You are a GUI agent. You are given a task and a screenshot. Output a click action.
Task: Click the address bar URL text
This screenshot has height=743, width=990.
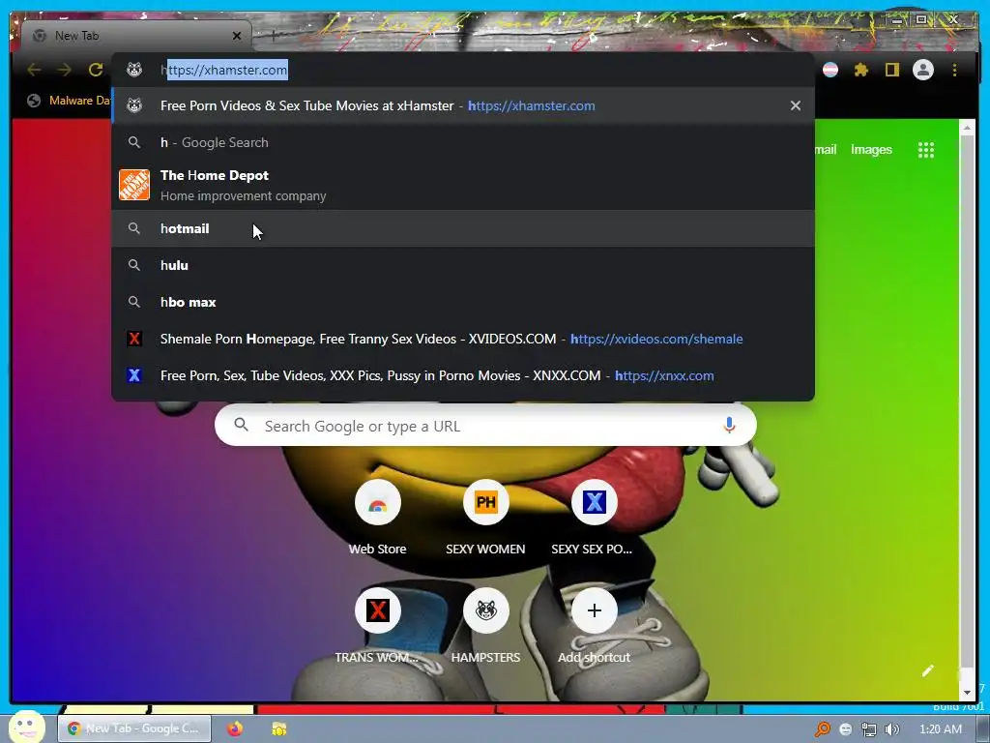pos(224,70)
